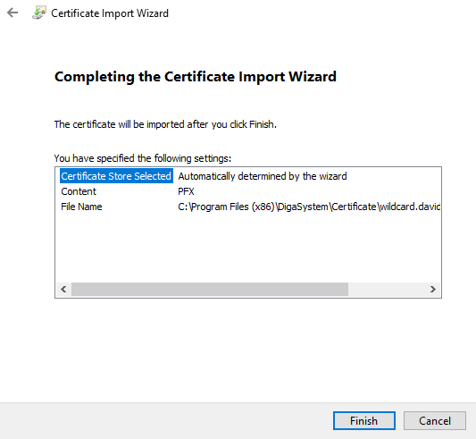Click the Completing the Certificate Import Wizard heading
The width and height of the screenshot is (476, 439).
(x=196, y=77)
